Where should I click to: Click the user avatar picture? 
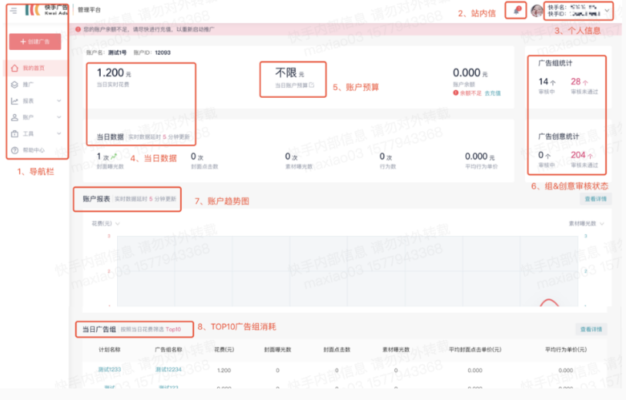coord(537,11)
